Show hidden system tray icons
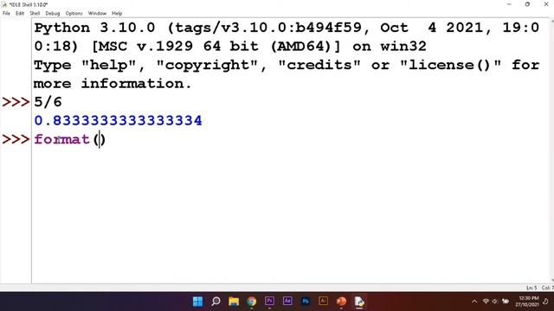 pos(474,301)
